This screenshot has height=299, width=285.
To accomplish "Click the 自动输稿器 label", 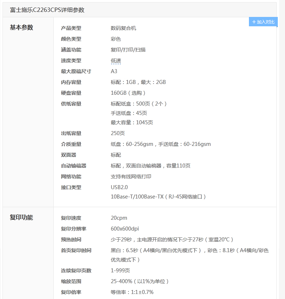I will [74, 166].
